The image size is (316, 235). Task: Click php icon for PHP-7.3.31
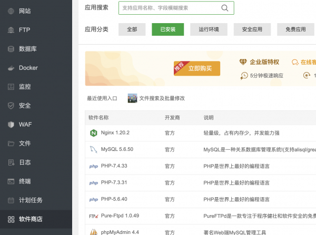tap(94, 183)
